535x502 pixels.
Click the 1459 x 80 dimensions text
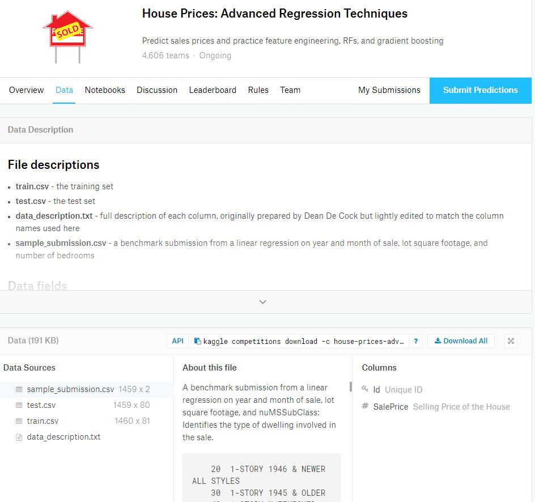pos(131,405)
